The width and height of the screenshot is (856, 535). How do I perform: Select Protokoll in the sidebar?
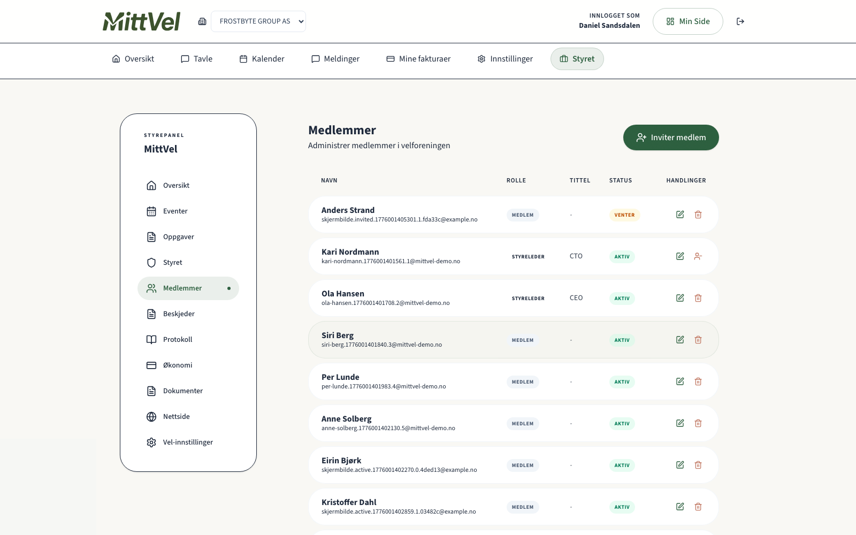point(178,340)
